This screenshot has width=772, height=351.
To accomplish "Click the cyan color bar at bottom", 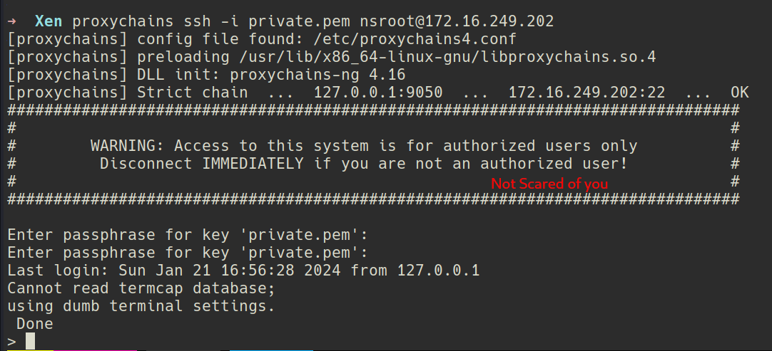I will tap(271, 349).
